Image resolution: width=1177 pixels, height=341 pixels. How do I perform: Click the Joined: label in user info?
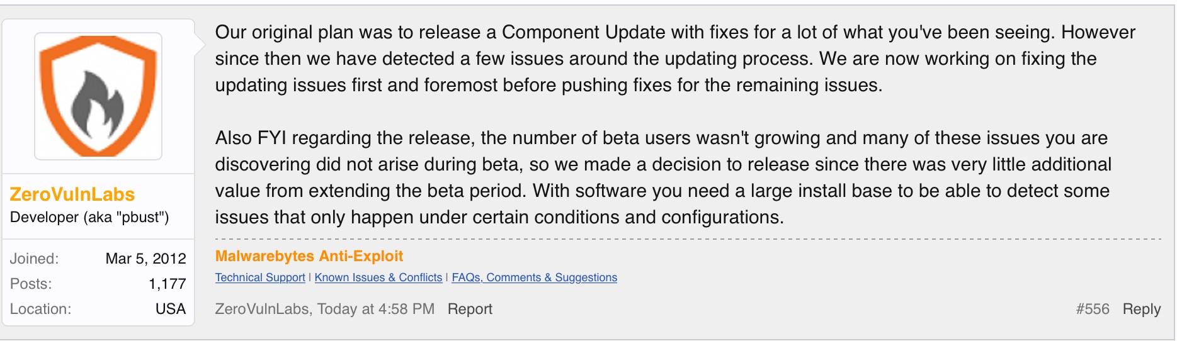[x=34, y=259]
